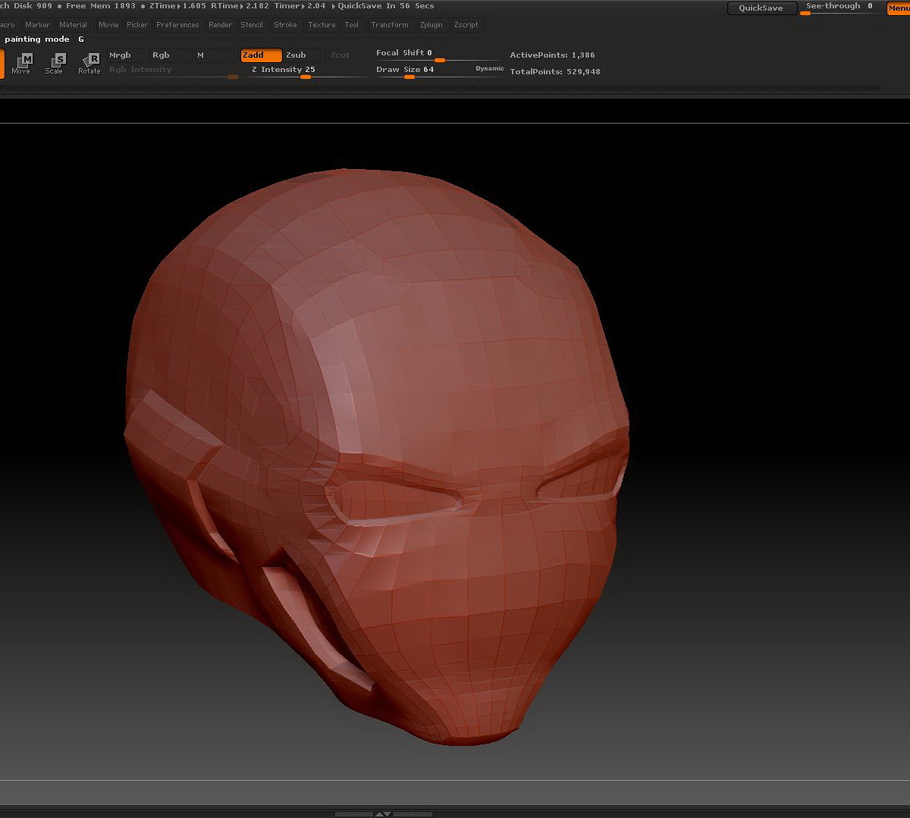The image size is (910, 818).
Task: Adjust the Z Intensity slider
Action: 306,71
